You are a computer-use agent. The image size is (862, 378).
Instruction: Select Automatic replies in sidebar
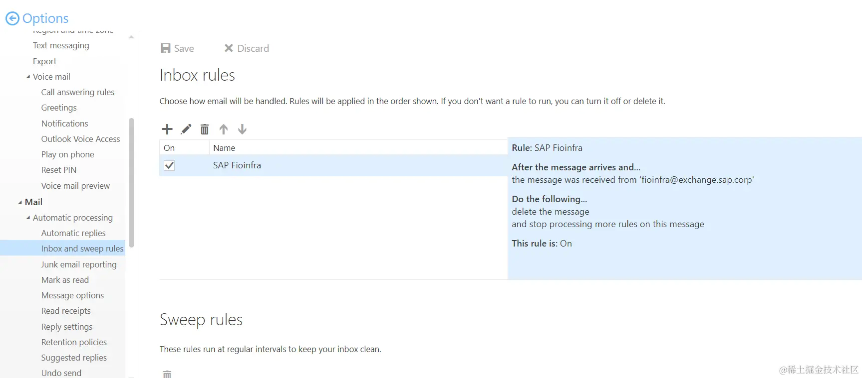coord(73,233)
